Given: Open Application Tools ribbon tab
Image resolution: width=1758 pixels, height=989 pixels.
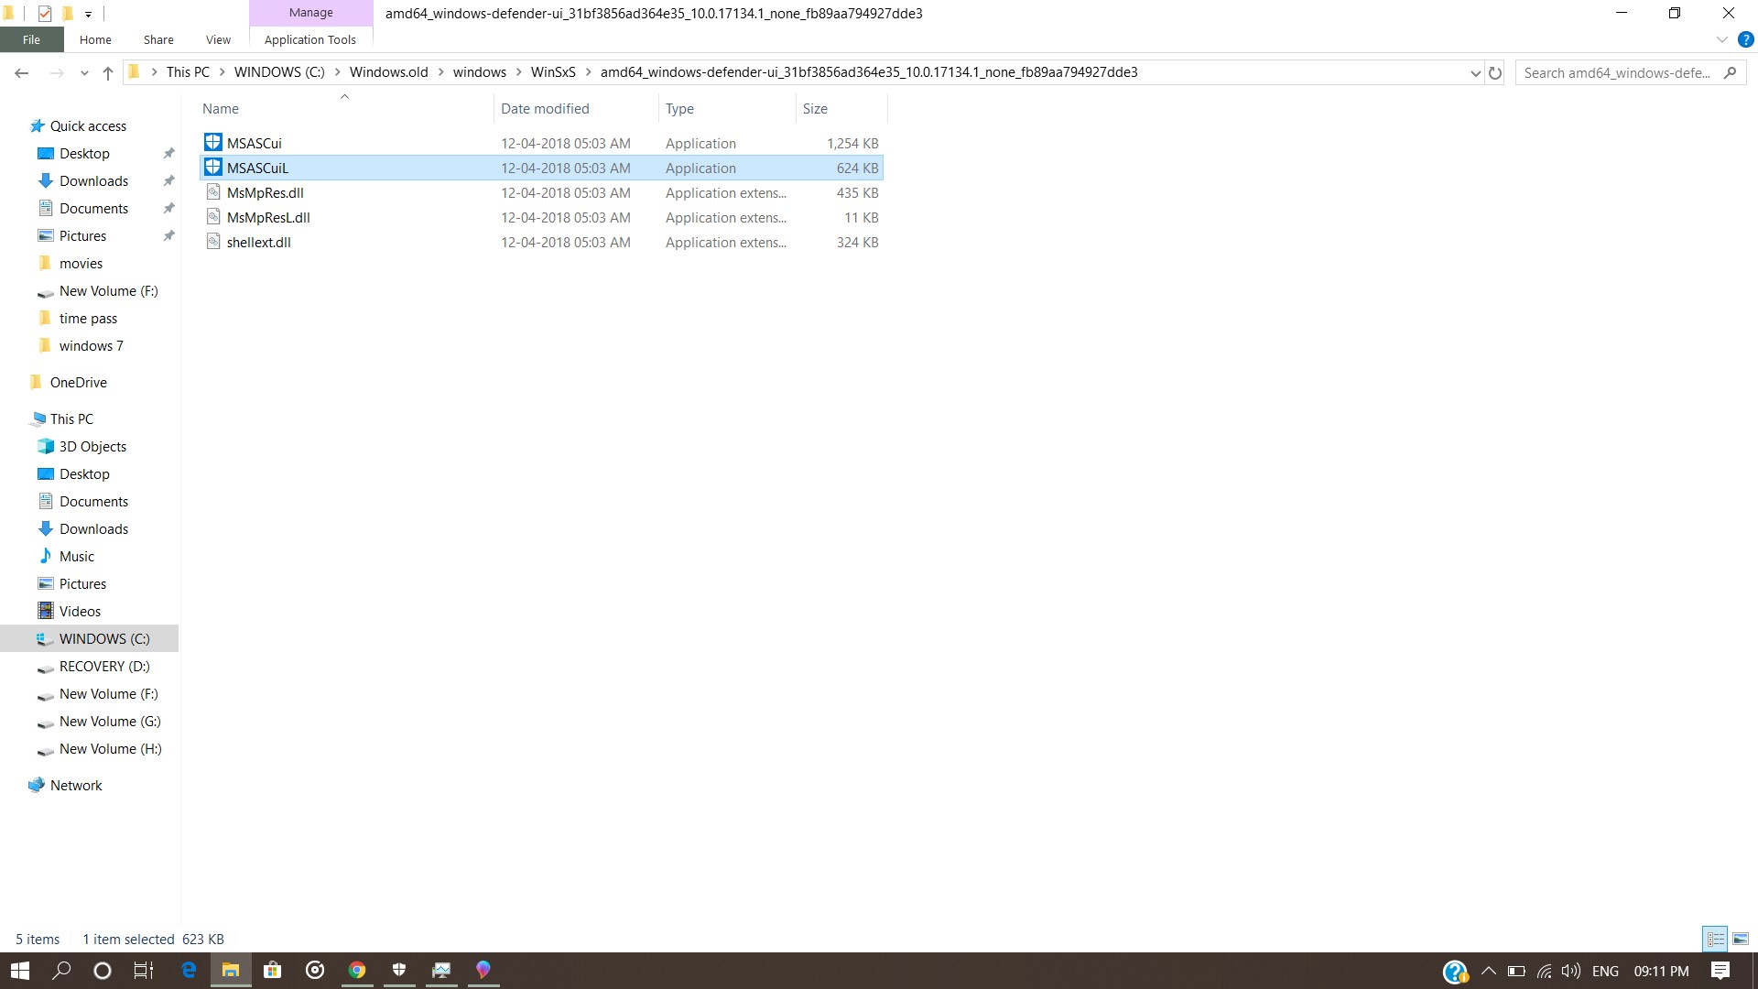Looking at the screenshot, I should 310,39.
